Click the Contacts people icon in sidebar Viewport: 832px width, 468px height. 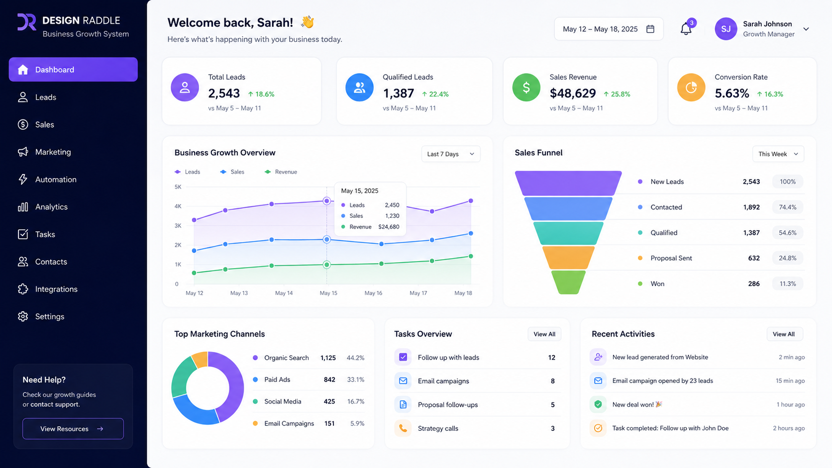click(x=23, y=262)
